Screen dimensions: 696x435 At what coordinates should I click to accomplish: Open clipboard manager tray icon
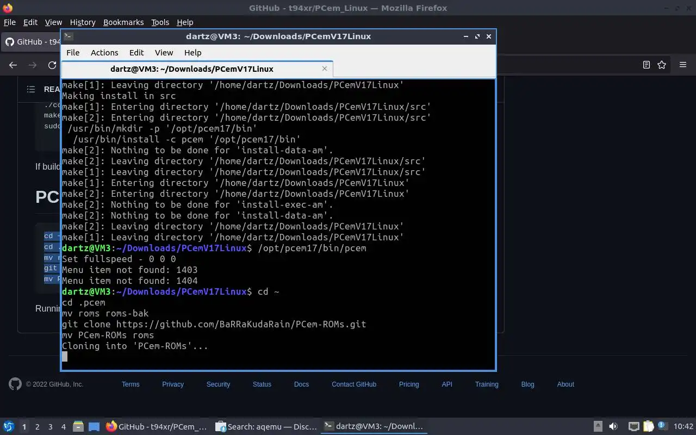[x=648, y=427]
